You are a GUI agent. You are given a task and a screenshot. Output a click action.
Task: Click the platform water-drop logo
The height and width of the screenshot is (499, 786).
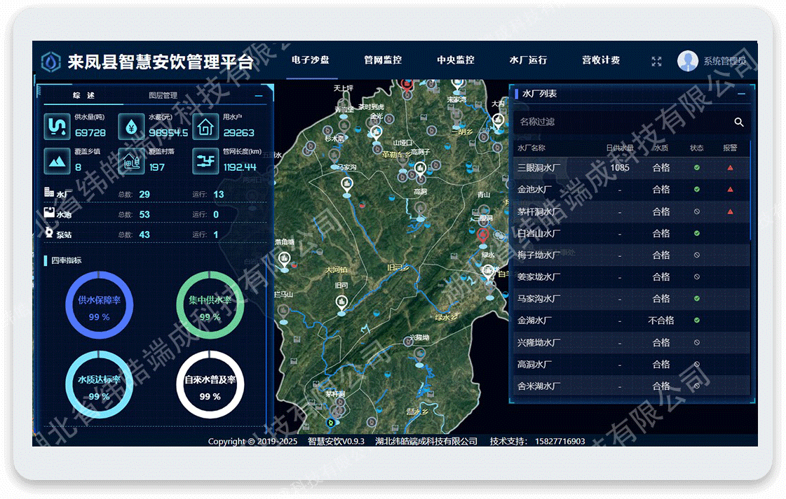pos(51,62)
